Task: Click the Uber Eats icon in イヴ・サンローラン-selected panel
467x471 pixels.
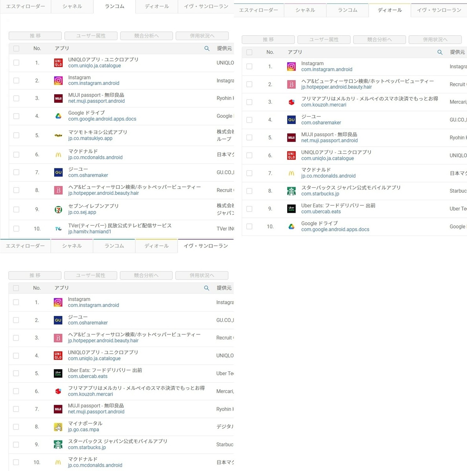Action: [58, 373]
